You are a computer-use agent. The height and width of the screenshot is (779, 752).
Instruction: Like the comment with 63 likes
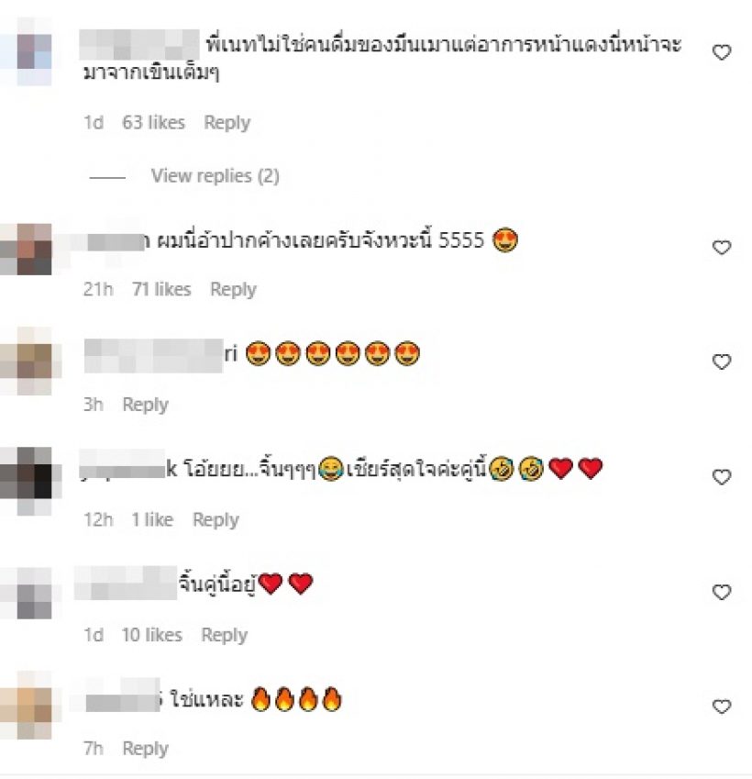point(721,52)
